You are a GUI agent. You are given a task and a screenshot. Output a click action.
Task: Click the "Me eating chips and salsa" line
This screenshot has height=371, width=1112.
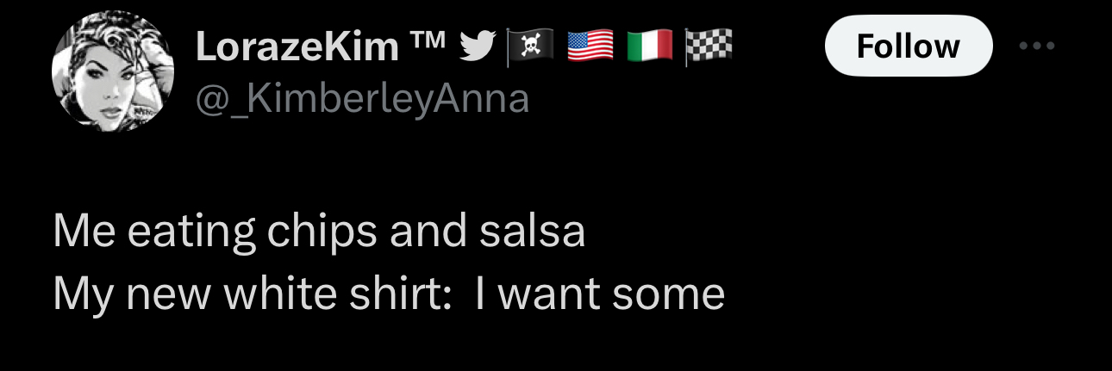coord(319,232)
